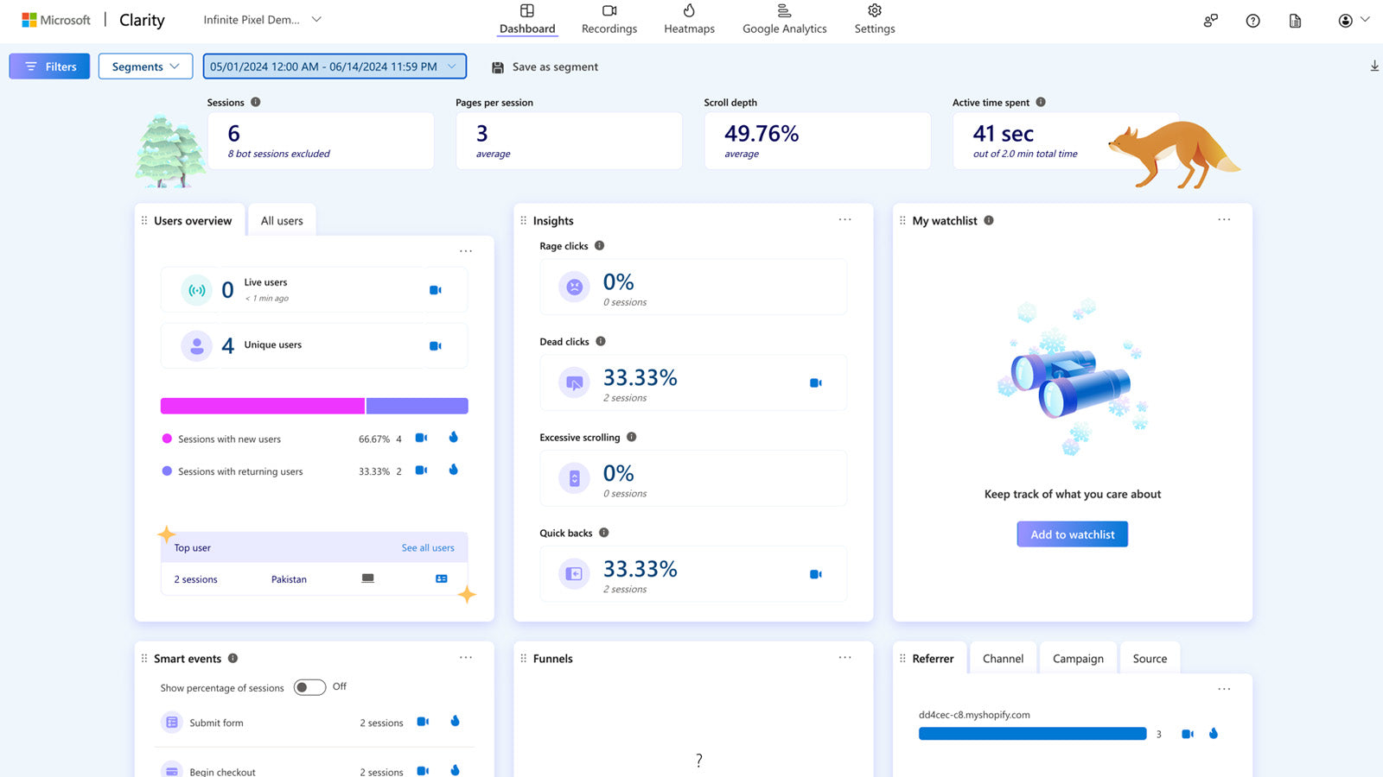Image resolution: width=1383 pixels, height=777 pixels.
Task: Click the Add to watchlist button
Action: 1072,534
